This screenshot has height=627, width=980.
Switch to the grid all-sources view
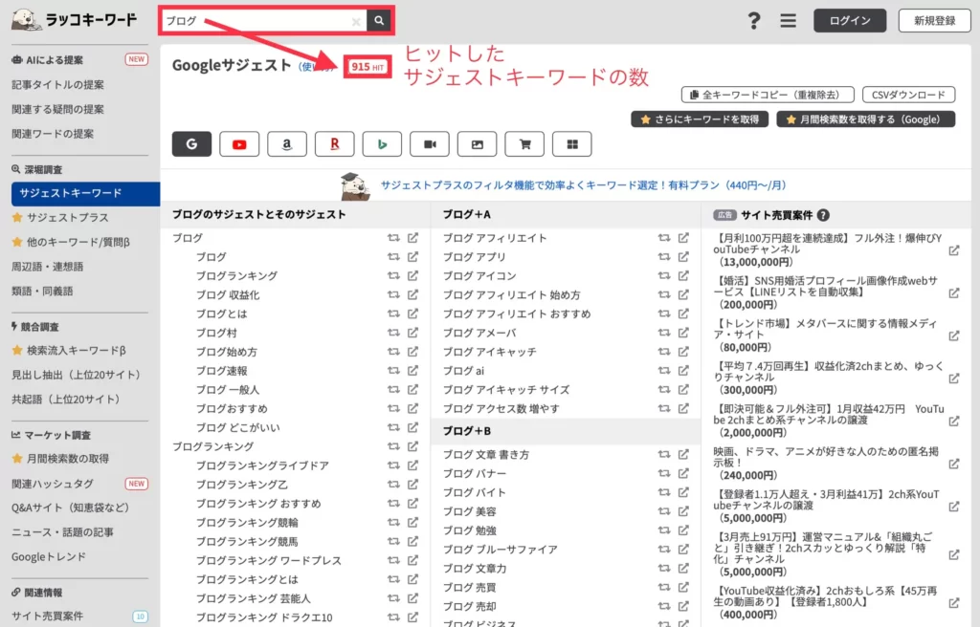pos(572,144)
